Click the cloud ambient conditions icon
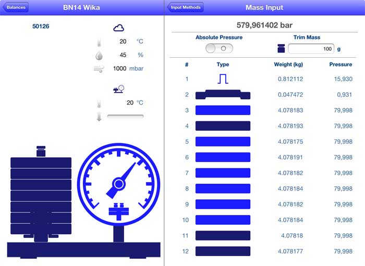 (x=119, y=28)
